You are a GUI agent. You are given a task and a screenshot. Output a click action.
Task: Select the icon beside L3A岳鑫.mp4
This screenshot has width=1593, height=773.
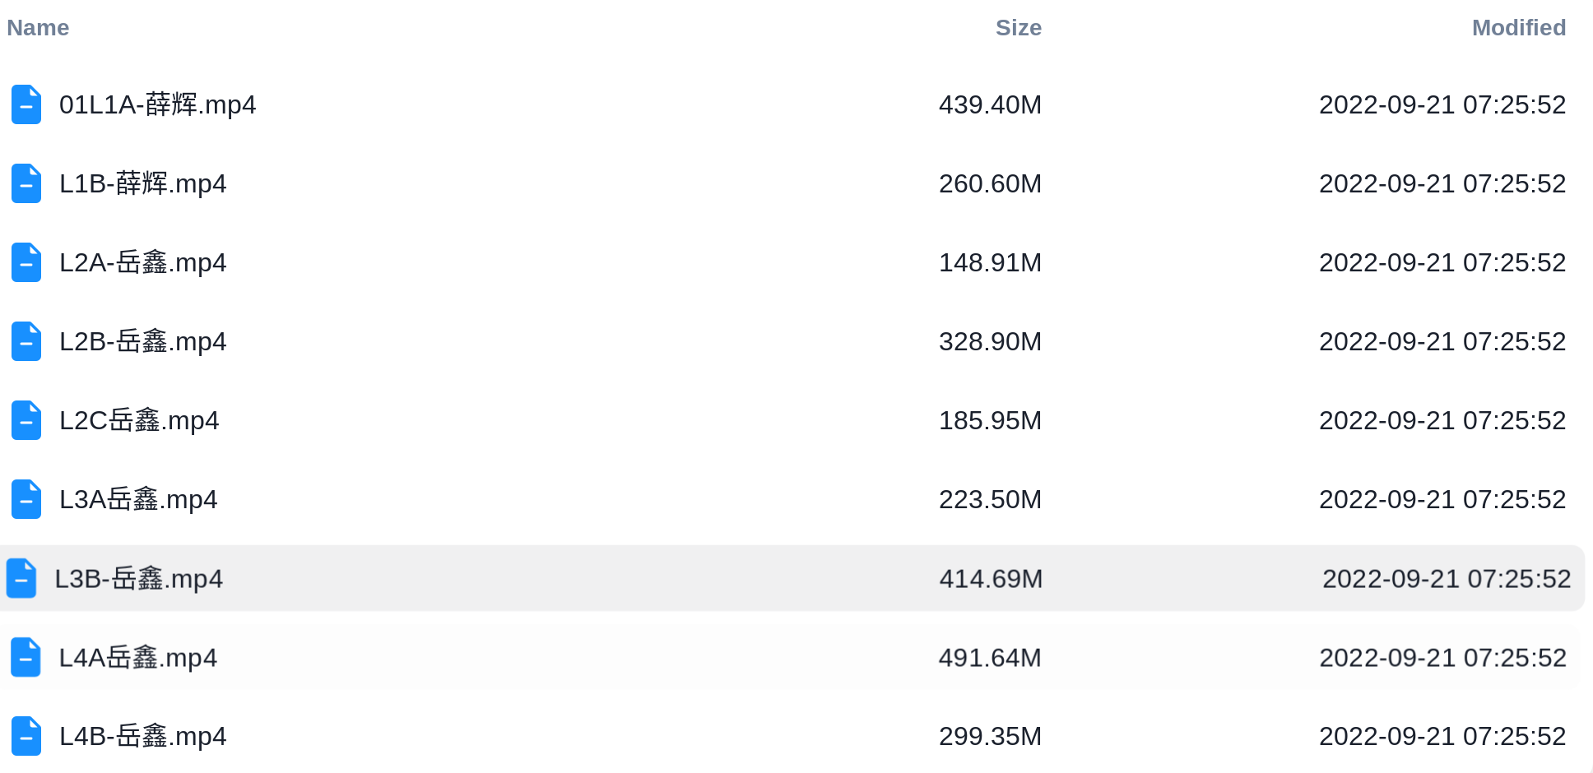26,499
